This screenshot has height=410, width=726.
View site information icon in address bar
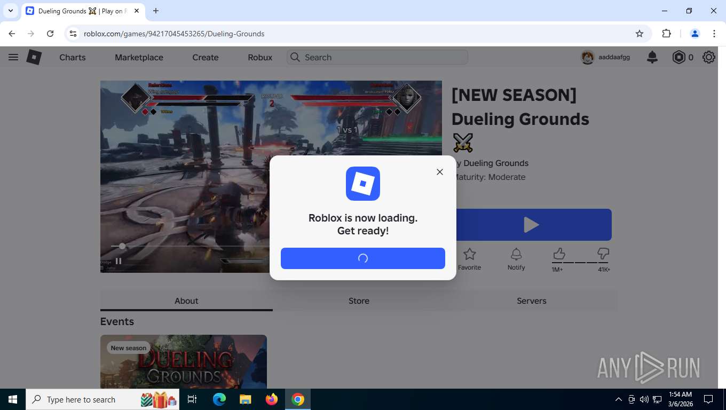74,34
